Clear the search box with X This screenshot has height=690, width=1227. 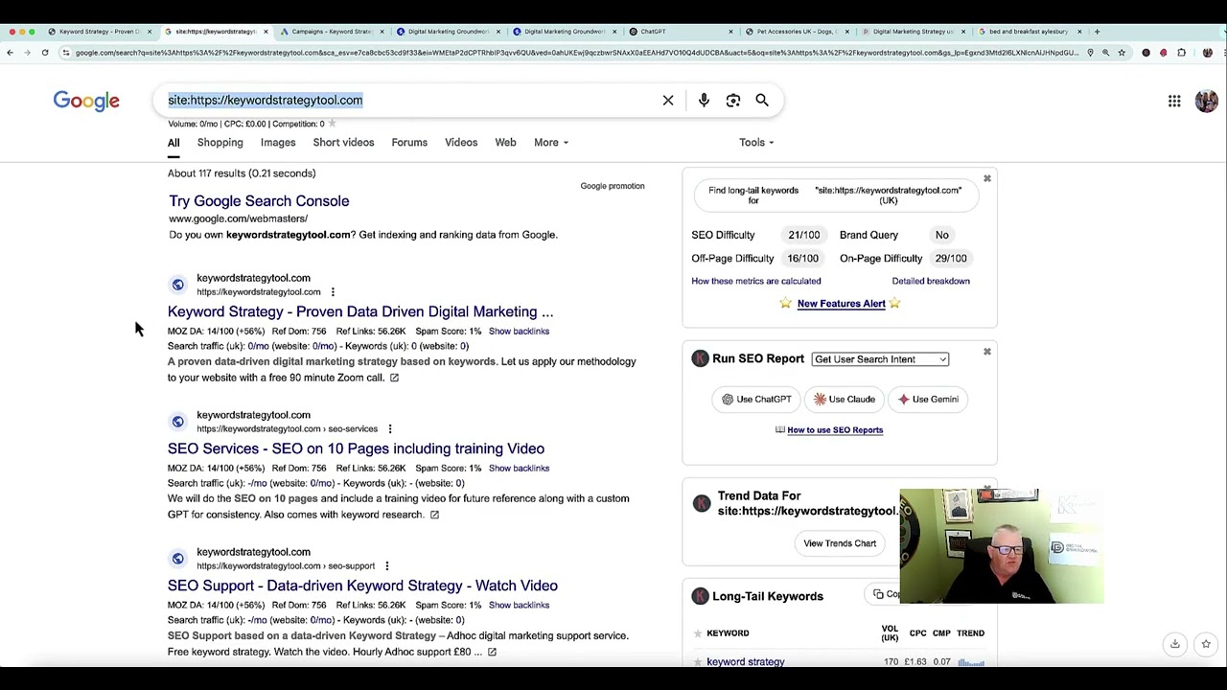tap(668, 100)
